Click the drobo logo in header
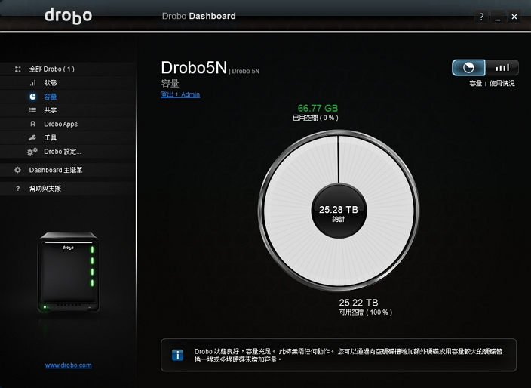531x388 pixels. [68, 16]
